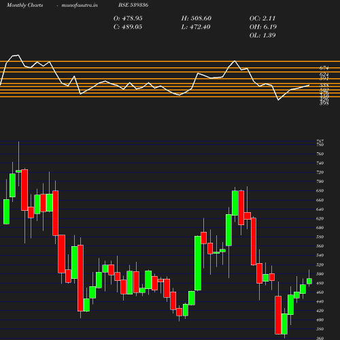Image resolution: width=340 pixels, height=340 pixels.
Task: Select the large red candle falling to 370
Action: click(x=278, y=315)
